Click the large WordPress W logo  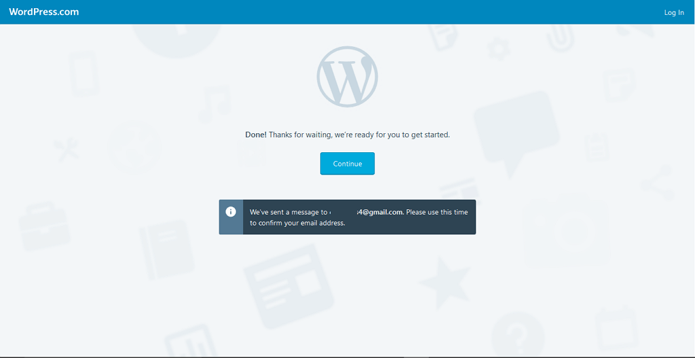[347, 77]
